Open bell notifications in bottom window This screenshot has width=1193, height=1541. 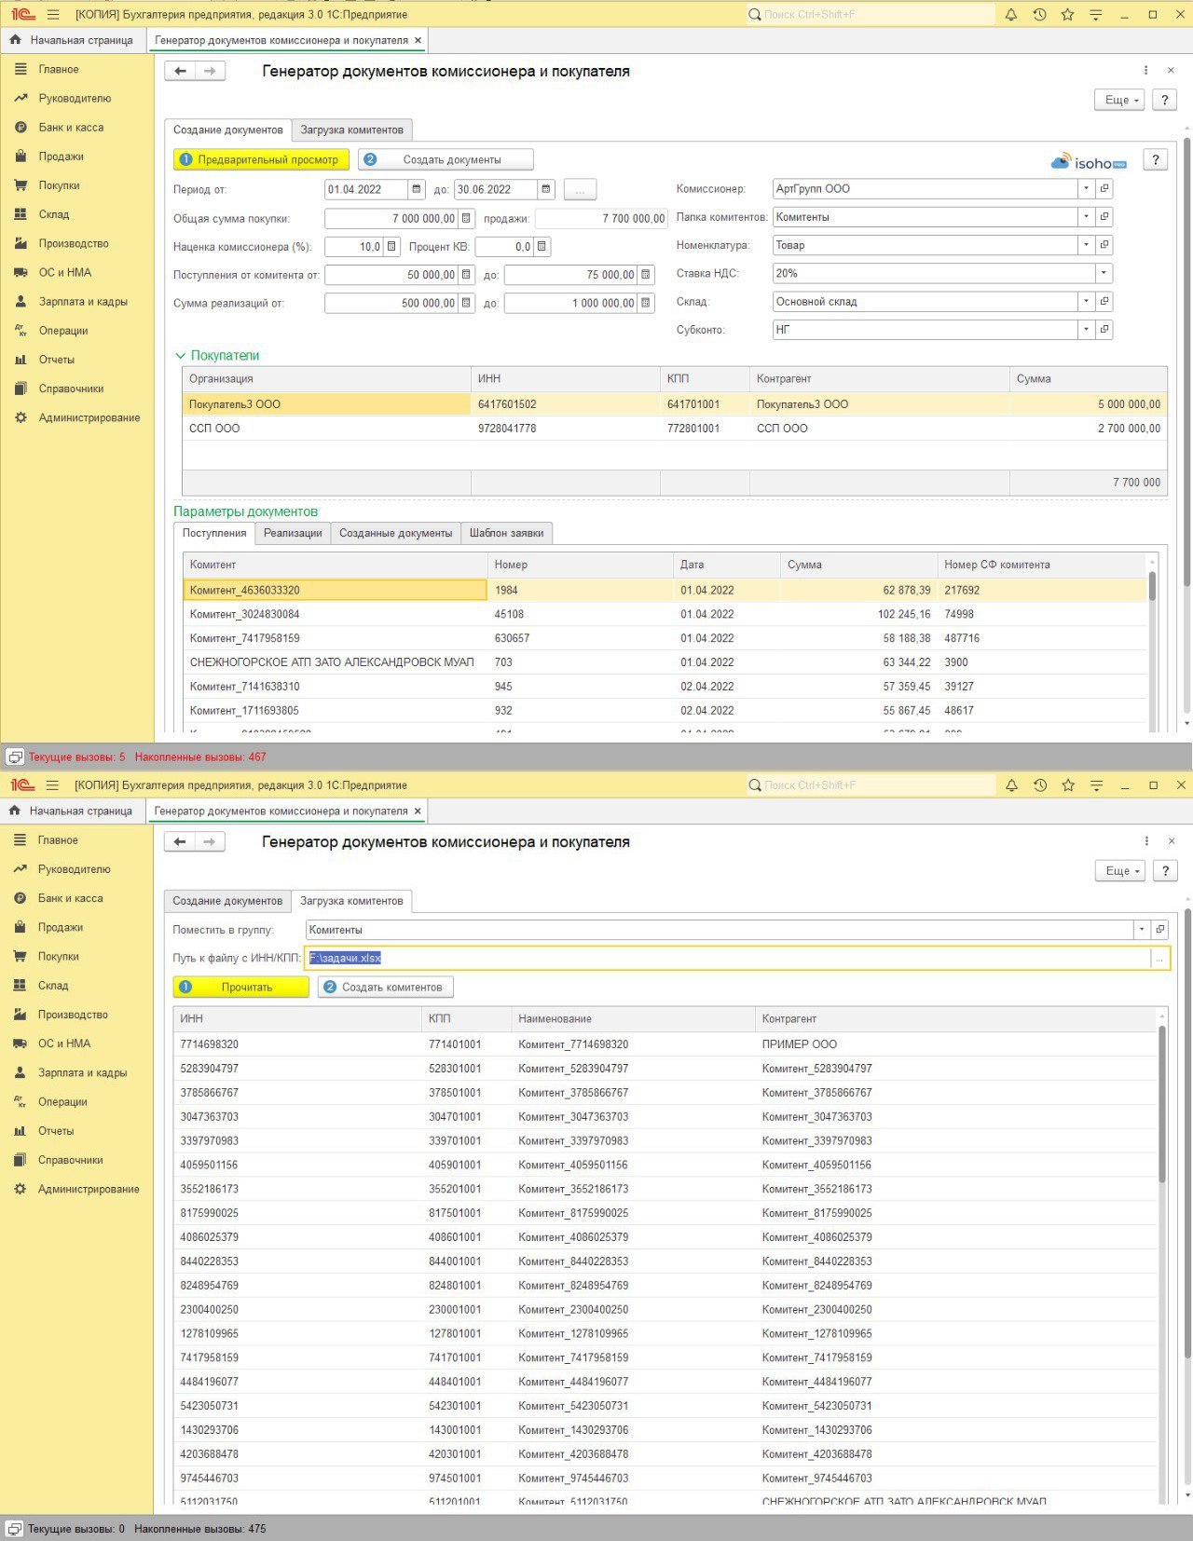[1011, 785]
